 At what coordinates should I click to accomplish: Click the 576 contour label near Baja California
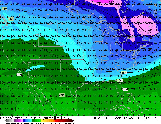point(19,75)
